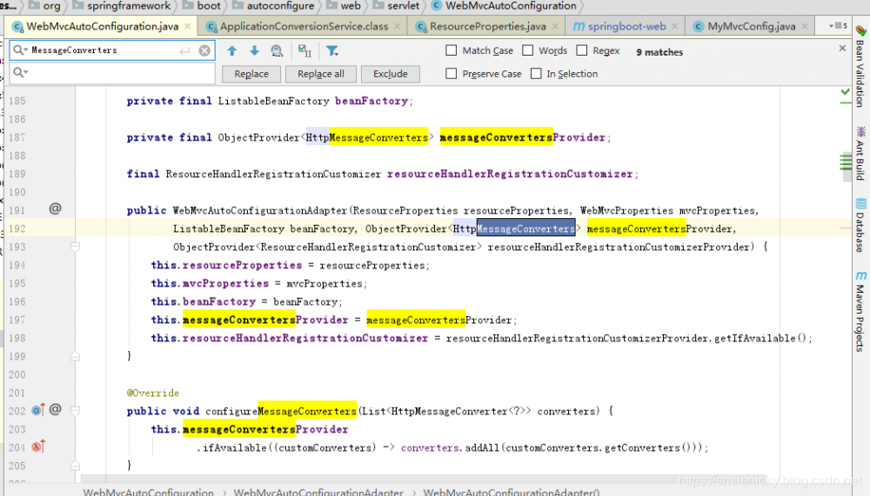Open the Database tool window

click(x=860, y=226)
